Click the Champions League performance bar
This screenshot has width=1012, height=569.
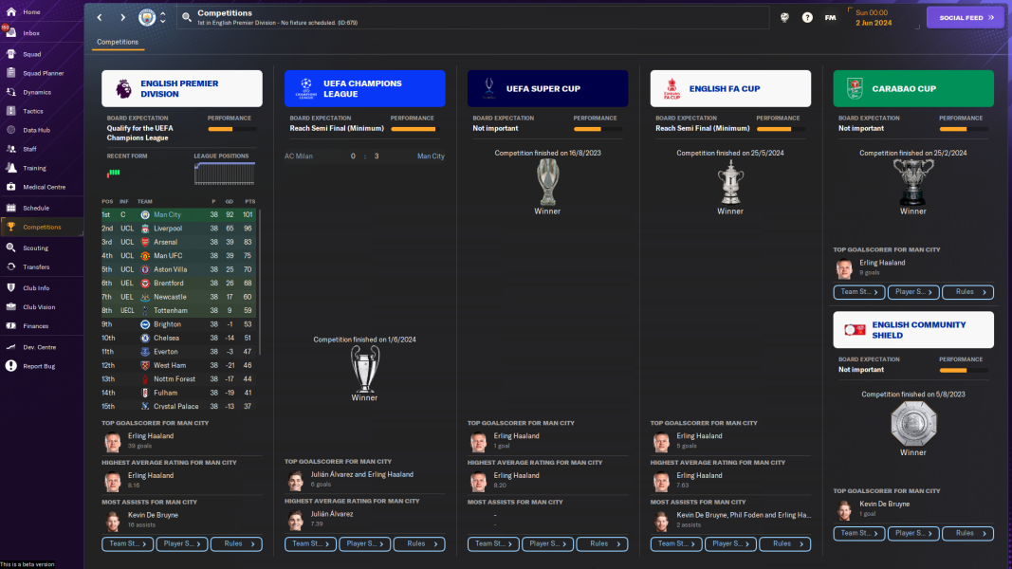414,129
